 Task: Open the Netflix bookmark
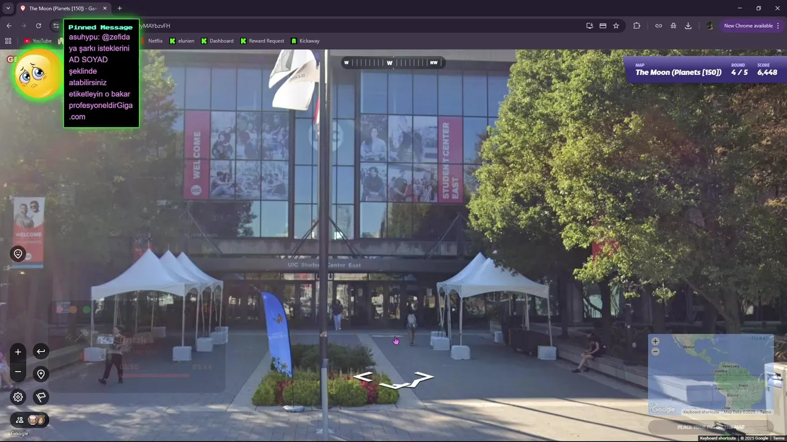pyautogui.click(x=152, y=41)
